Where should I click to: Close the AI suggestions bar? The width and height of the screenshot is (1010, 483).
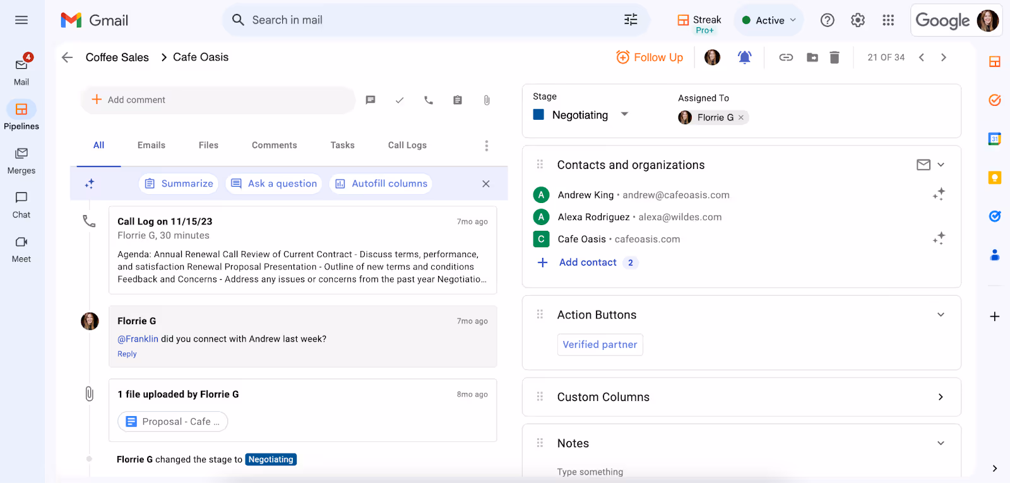tap(486, 183)
